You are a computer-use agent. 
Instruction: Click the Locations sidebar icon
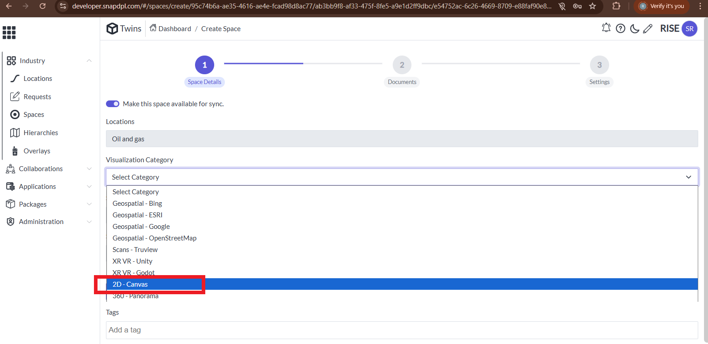click(15, 79)
